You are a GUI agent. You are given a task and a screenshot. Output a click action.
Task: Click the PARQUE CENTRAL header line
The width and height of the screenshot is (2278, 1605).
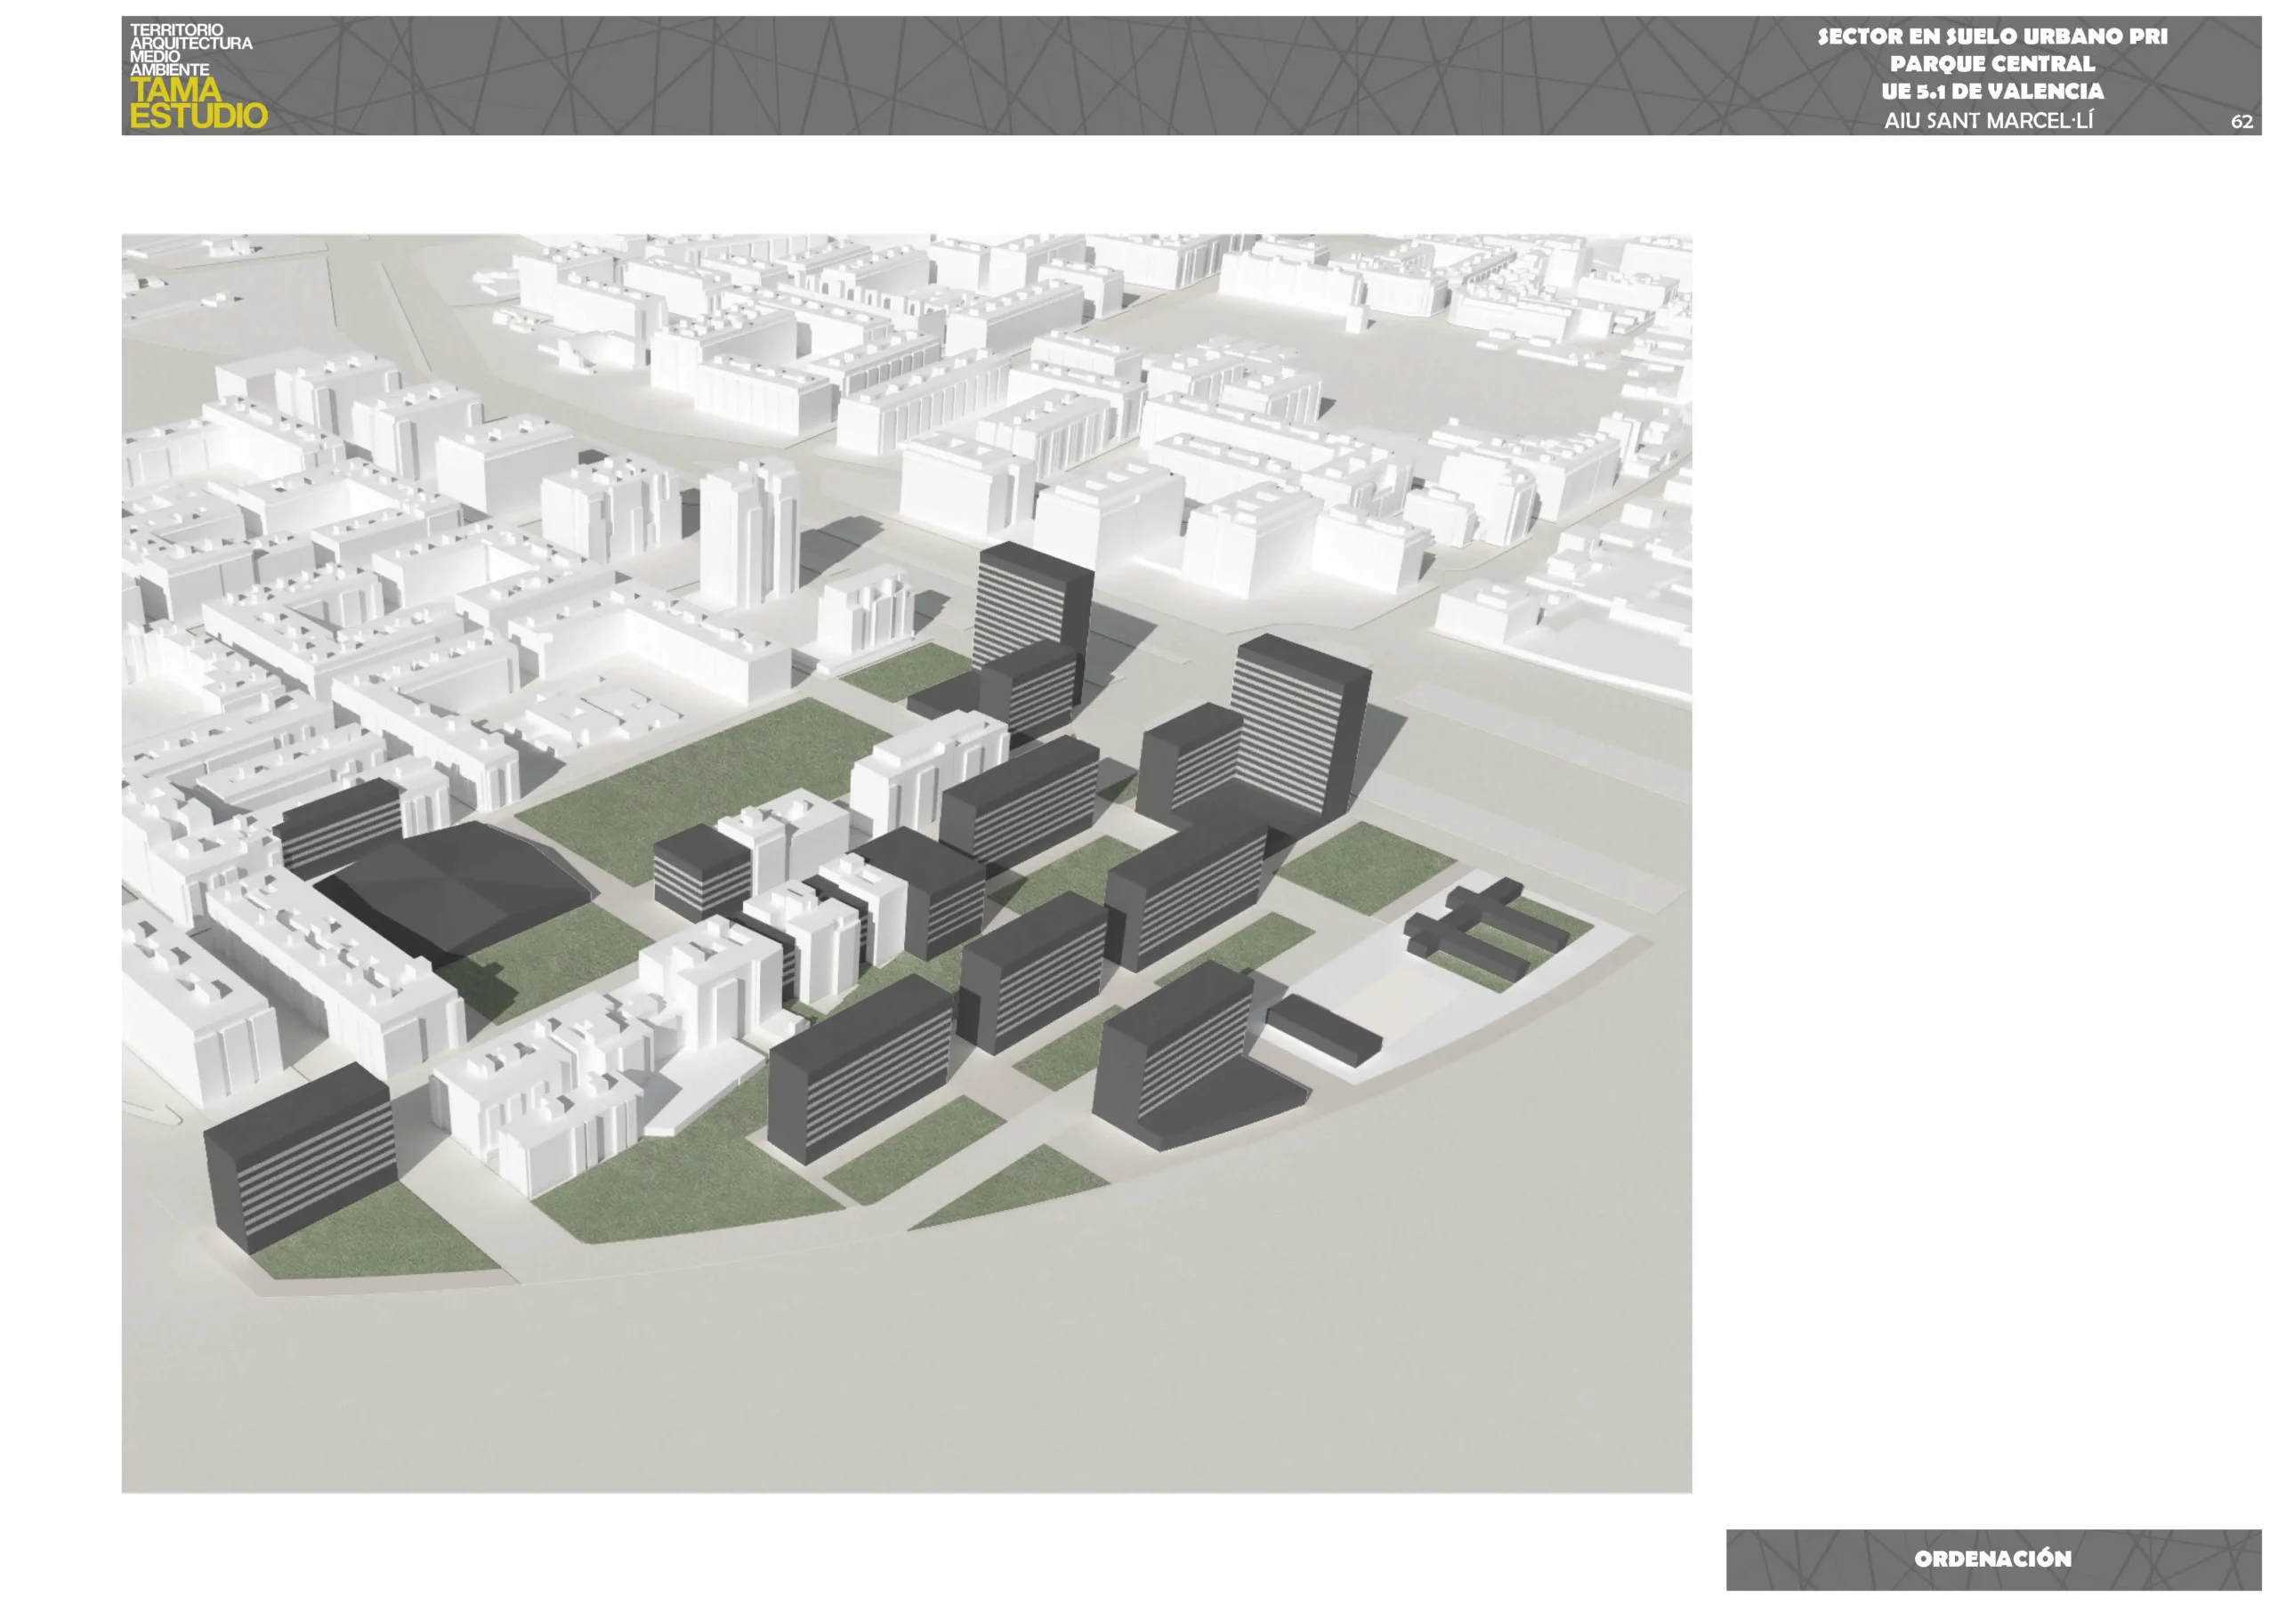(x=1991, y=64)
